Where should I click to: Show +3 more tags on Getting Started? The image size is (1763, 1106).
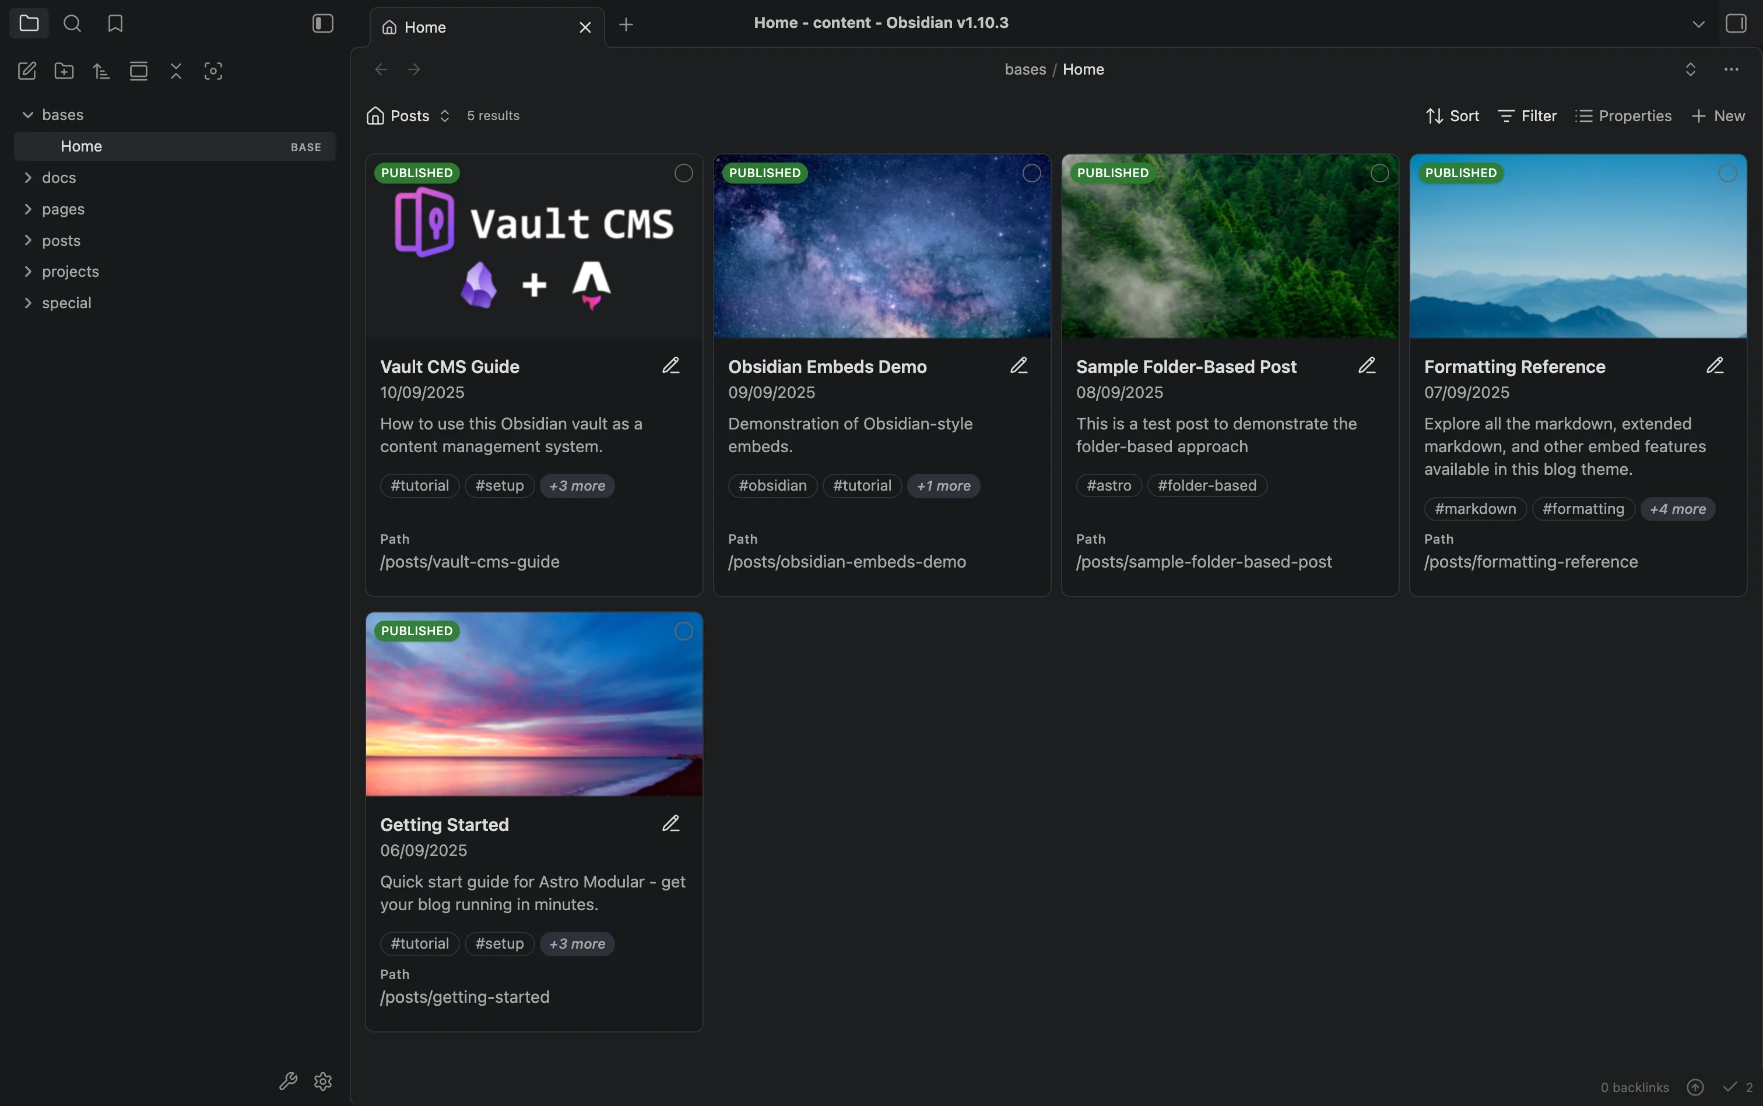577,943
